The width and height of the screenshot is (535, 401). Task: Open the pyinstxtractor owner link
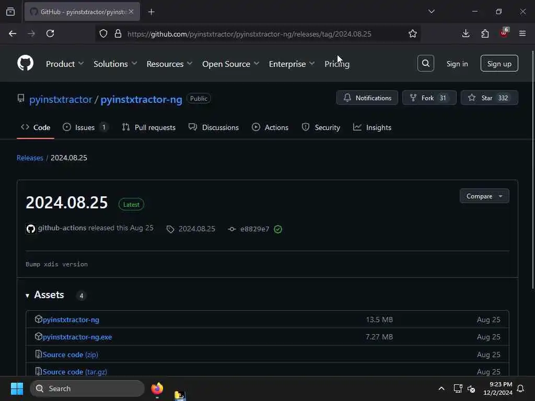[x=61, y=99]
